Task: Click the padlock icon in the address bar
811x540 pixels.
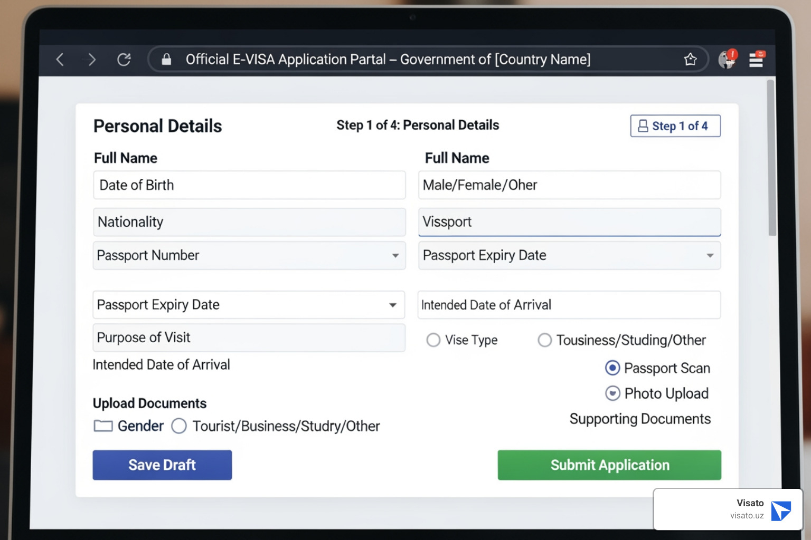Action: point(167,59)
